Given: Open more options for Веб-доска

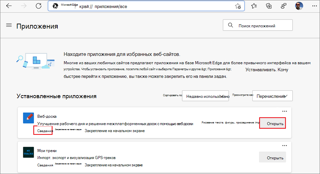Looking at the screenshot, I should tap(284, 111).
